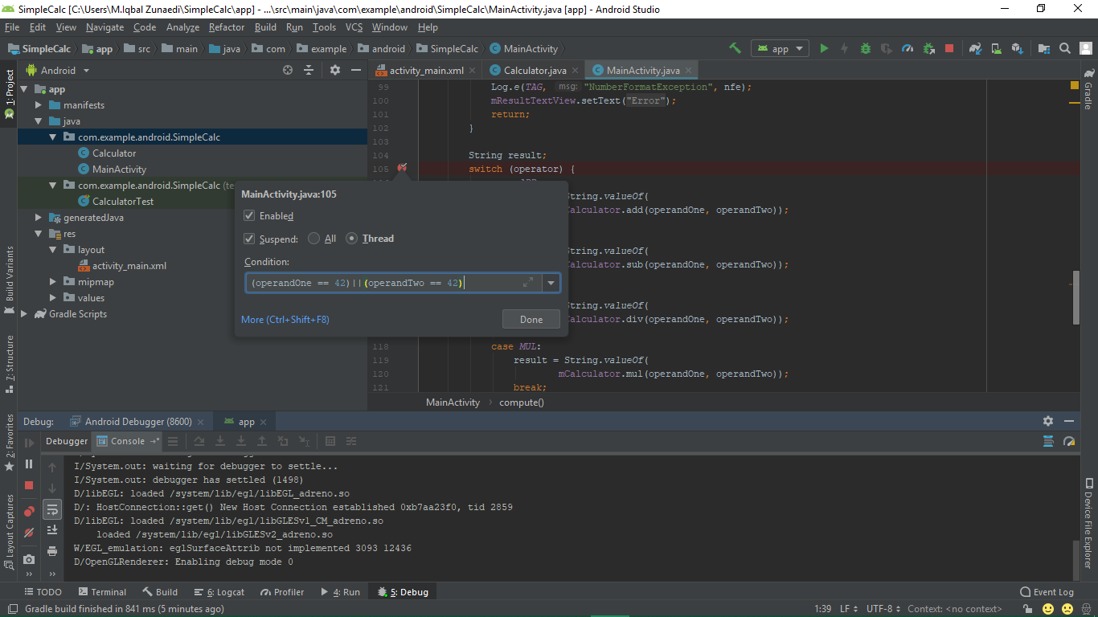Expand the condition editor with the expand icon
The height and width of the screenshot is (617, 1098).
[x=528, y=283]
